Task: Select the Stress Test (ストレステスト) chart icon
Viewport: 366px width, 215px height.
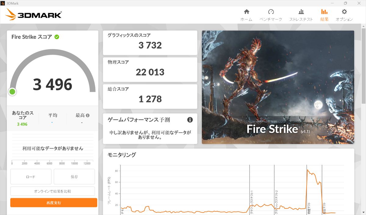Action: (x=301, y=12)
